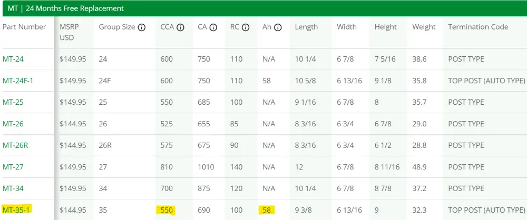Screen dimensions: 527x220
Task: Follow the MT-26 part link
Action: click(x=13, y=124)
